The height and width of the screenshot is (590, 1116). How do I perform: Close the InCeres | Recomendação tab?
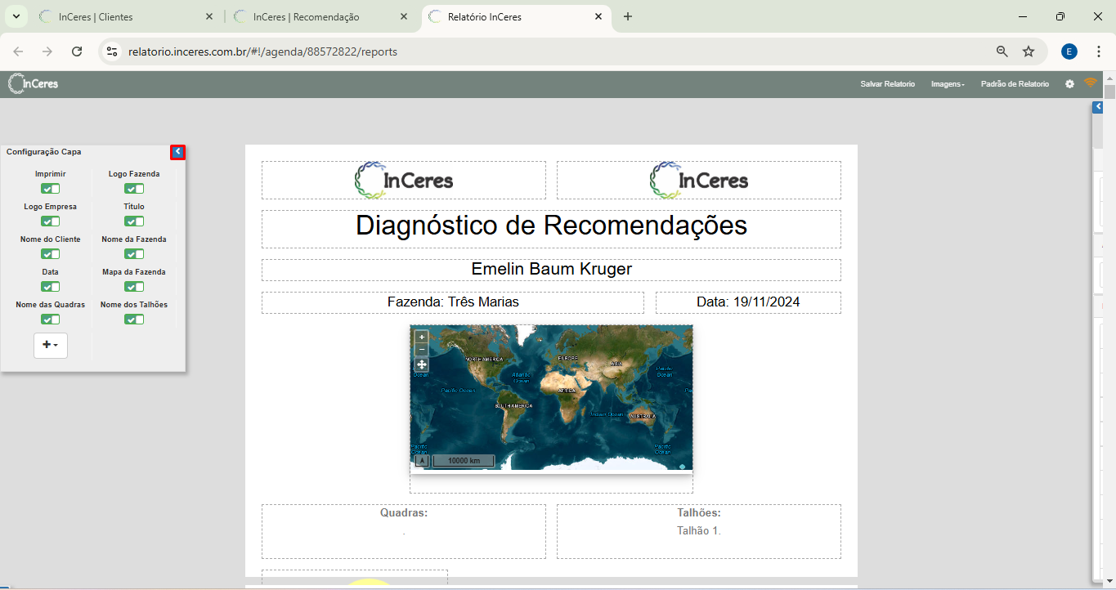pyautogui.click(x=404, y=16)
